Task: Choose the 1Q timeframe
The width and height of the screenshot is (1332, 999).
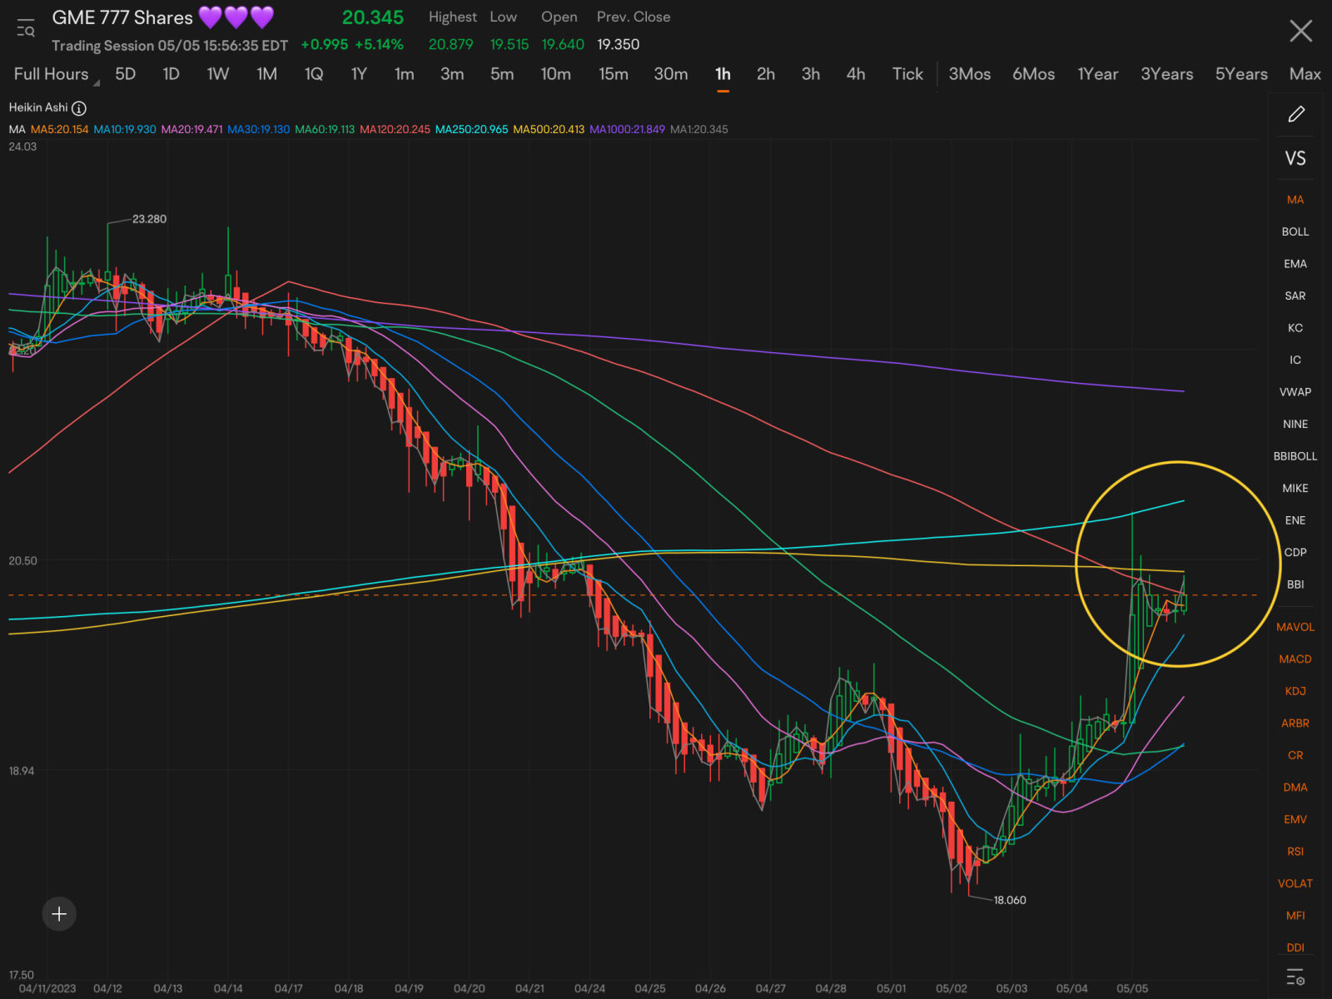Action: pos(314,74)
